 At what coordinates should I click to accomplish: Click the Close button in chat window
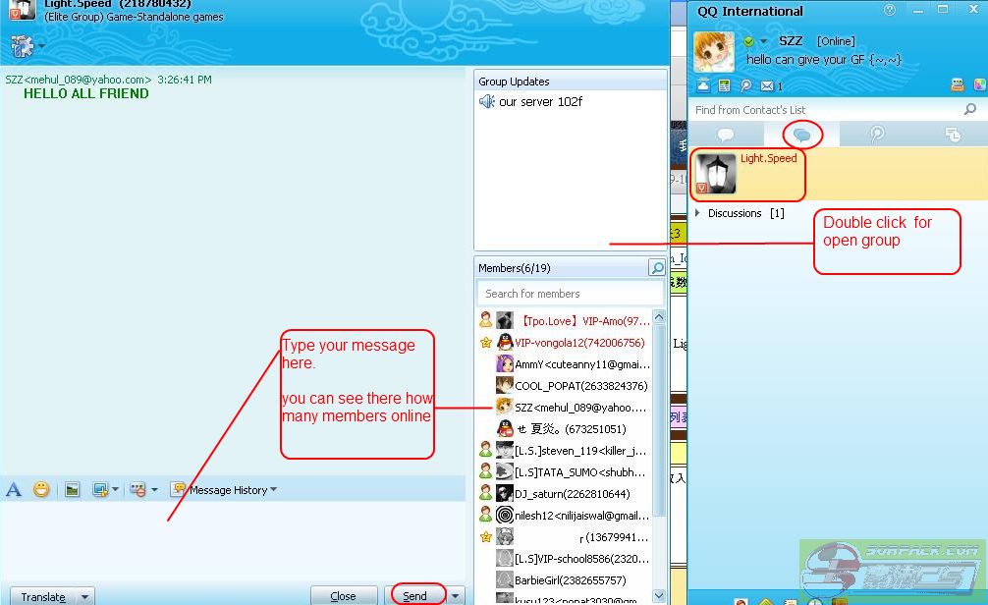pyautogui.click(x=343, y=595)
